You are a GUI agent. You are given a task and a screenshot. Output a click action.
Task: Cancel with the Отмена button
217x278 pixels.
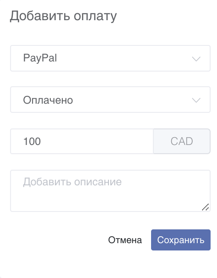point(125,240)
